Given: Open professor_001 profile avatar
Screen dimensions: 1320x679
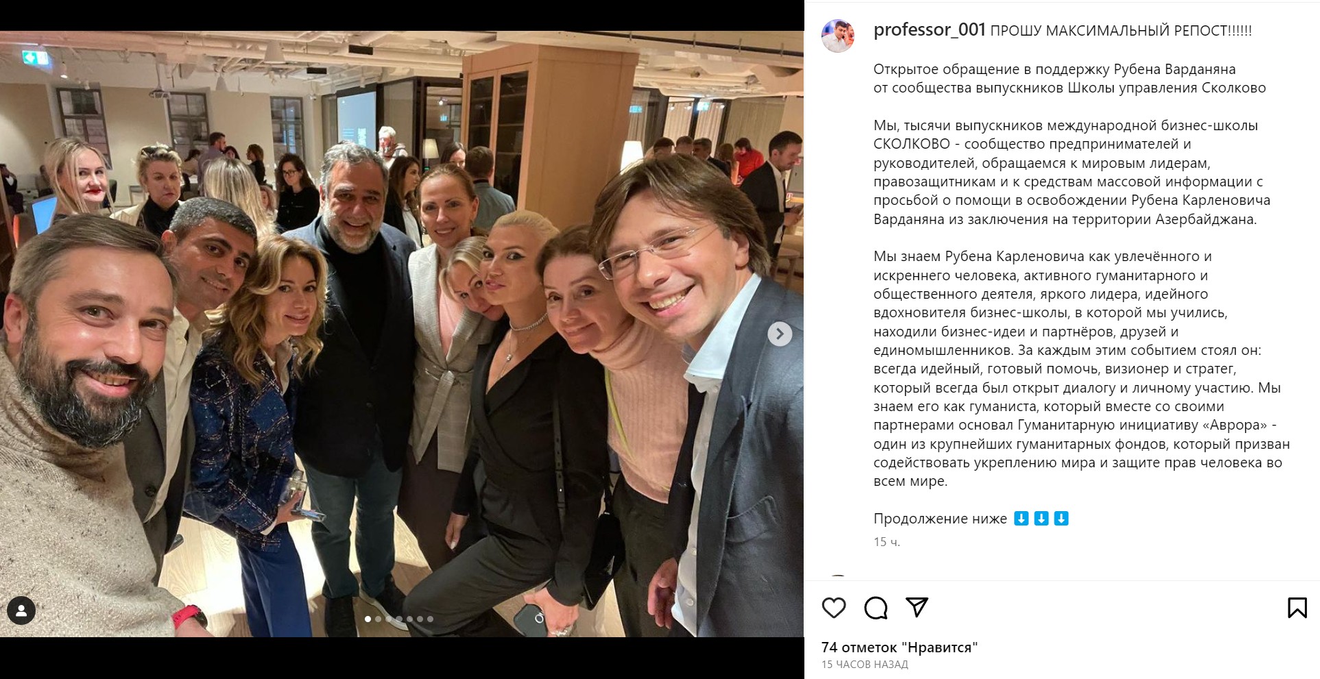Looking at the screenshot, I should pos(838,36).
